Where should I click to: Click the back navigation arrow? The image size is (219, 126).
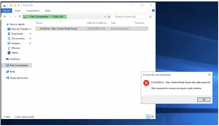tap(5, 17)
